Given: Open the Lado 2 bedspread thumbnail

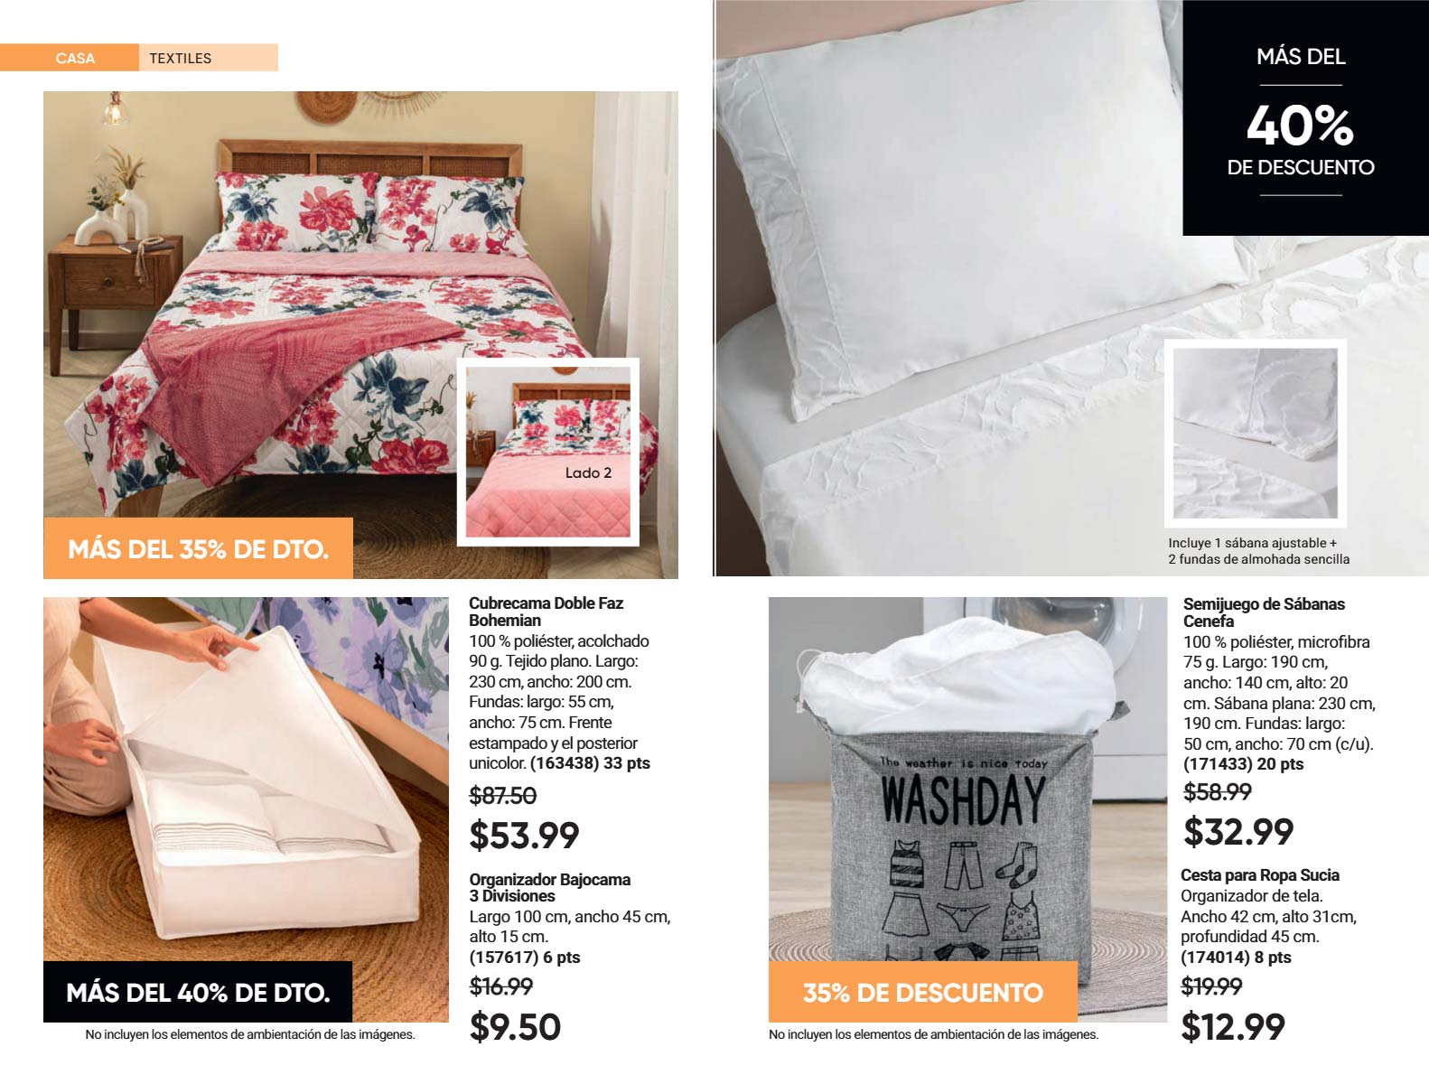Looking at the screenshot, I should point(548,452).
